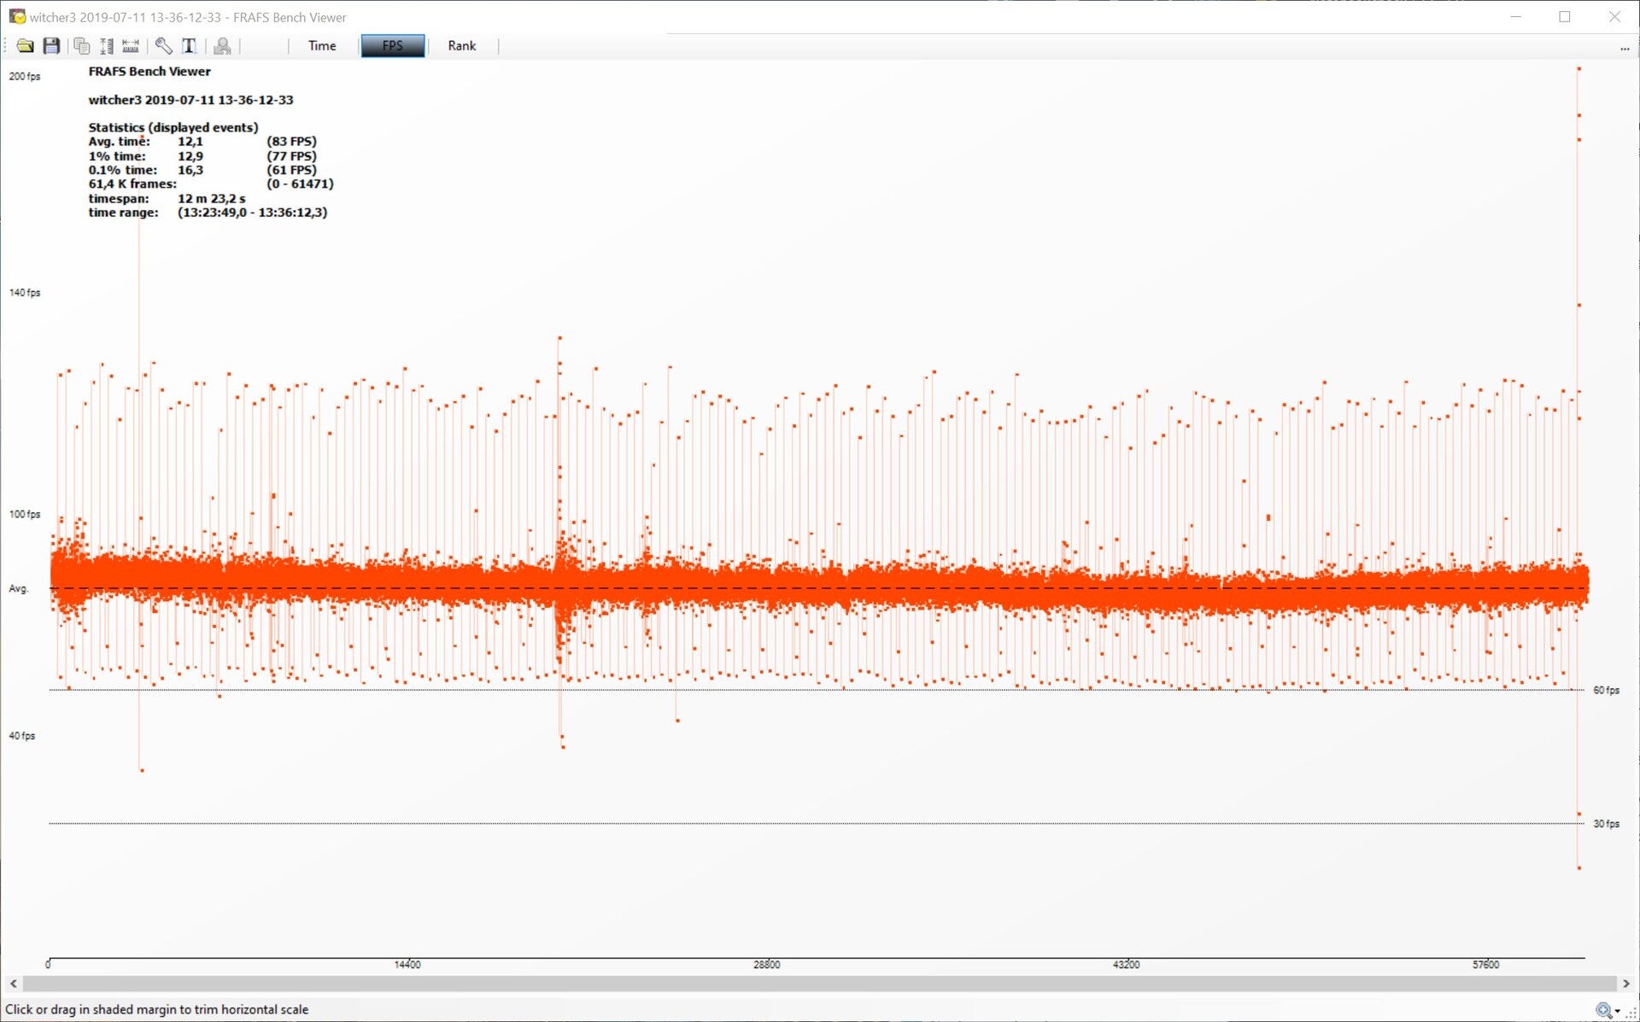
Task: Open the toolbar overflow ellipsis menu
Action: click(x=1625, y=49)
